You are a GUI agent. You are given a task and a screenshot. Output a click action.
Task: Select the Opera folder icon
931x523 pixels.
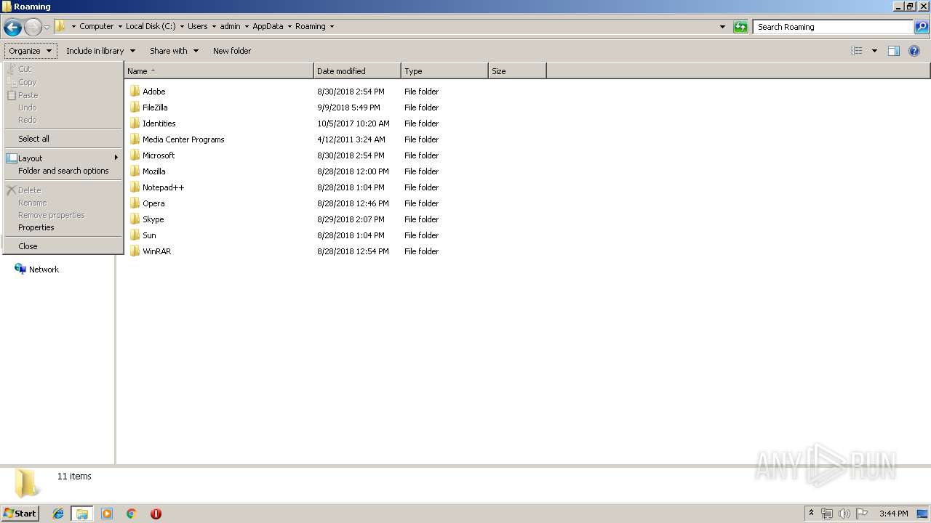click(x=135, y=203)
